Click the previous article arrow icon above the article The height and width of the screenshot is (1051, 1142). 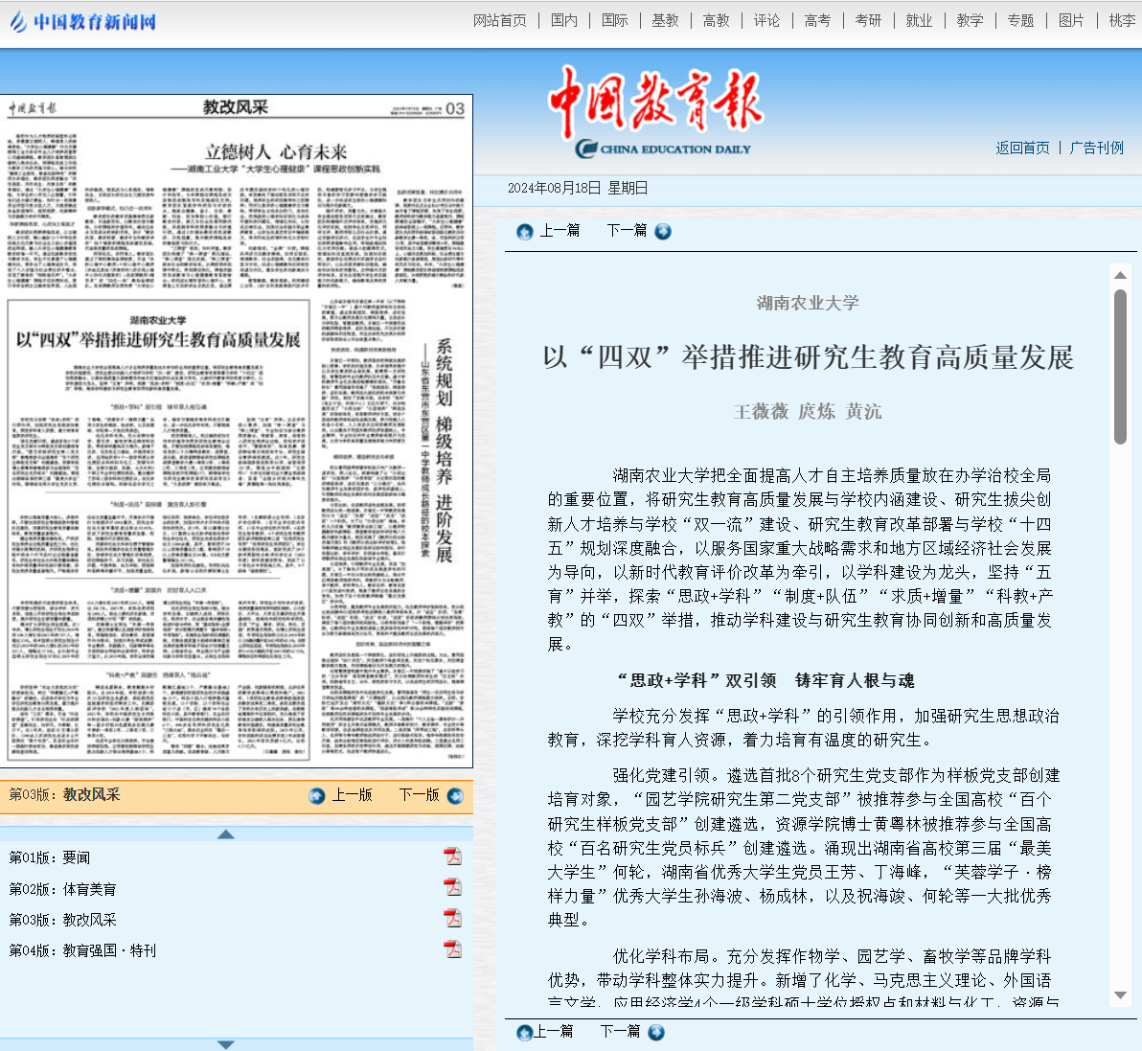pos(524,232)
